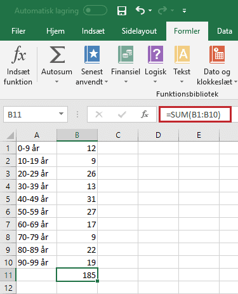Select row 5 header
This screenshot has height=294, width=238.
(8, 199)
